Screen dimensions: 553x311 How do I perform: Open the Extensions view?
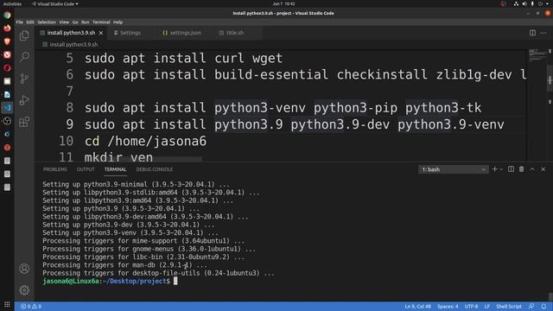point(24,122)
